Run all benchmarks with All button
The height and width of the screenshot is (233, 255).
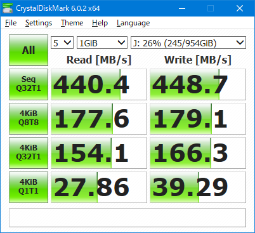click(29, 50)
